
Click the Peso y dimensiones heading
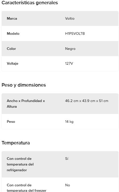(24, 85)
